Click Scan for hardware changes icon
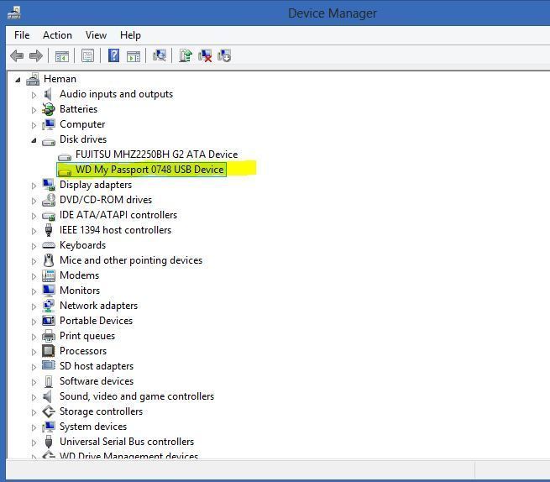Viewport: 550px width, 482px height. (x=160, y=55)
